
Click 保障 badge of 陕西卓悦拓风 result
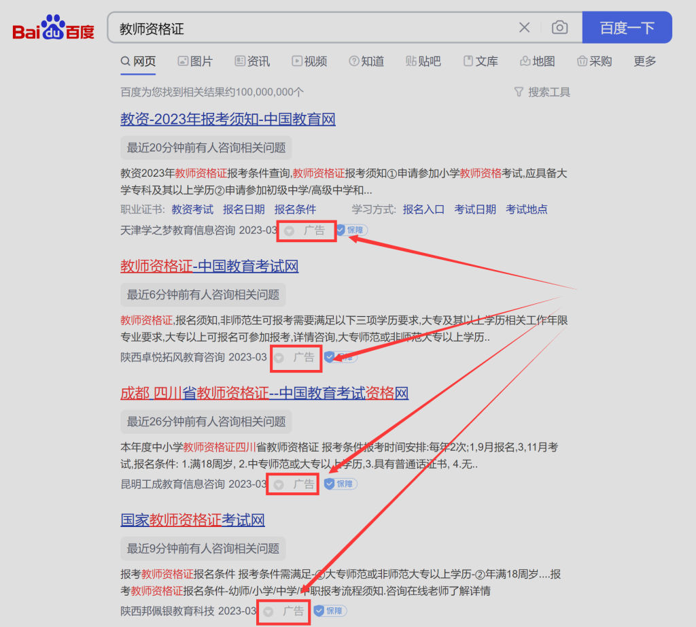tap(341, 357)
